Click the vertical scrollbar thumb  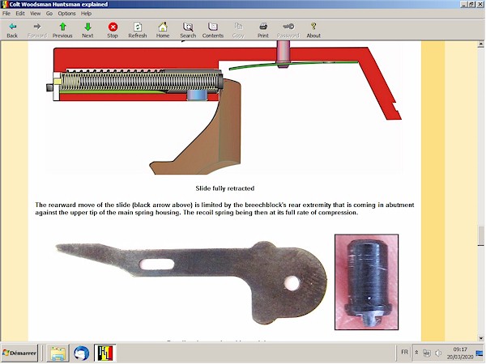coord(480,236)
